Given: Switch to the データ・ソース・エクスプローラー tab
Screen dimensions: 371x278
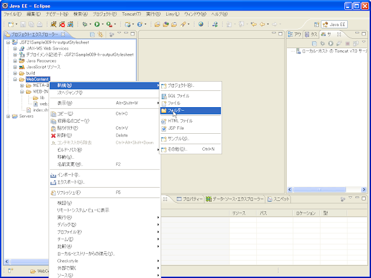Looking at the screenshot, I should point(234,199).
